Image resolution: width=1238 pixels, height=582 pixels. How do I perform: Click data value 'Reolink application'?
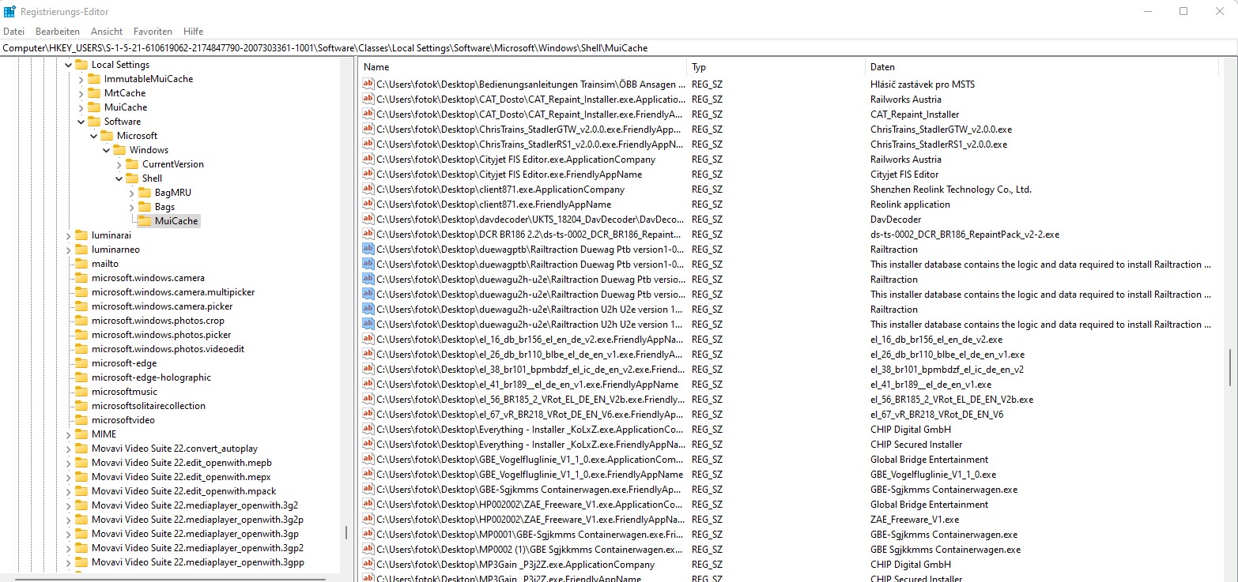pyautogui.click(x=910, y=205)
